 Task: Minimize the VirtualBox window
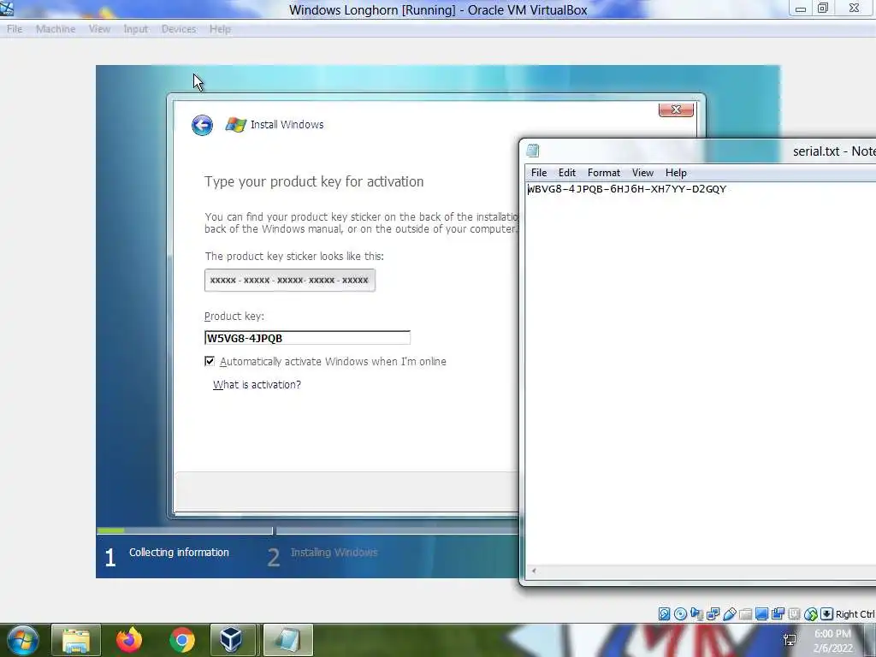click(x=801, y=9)
